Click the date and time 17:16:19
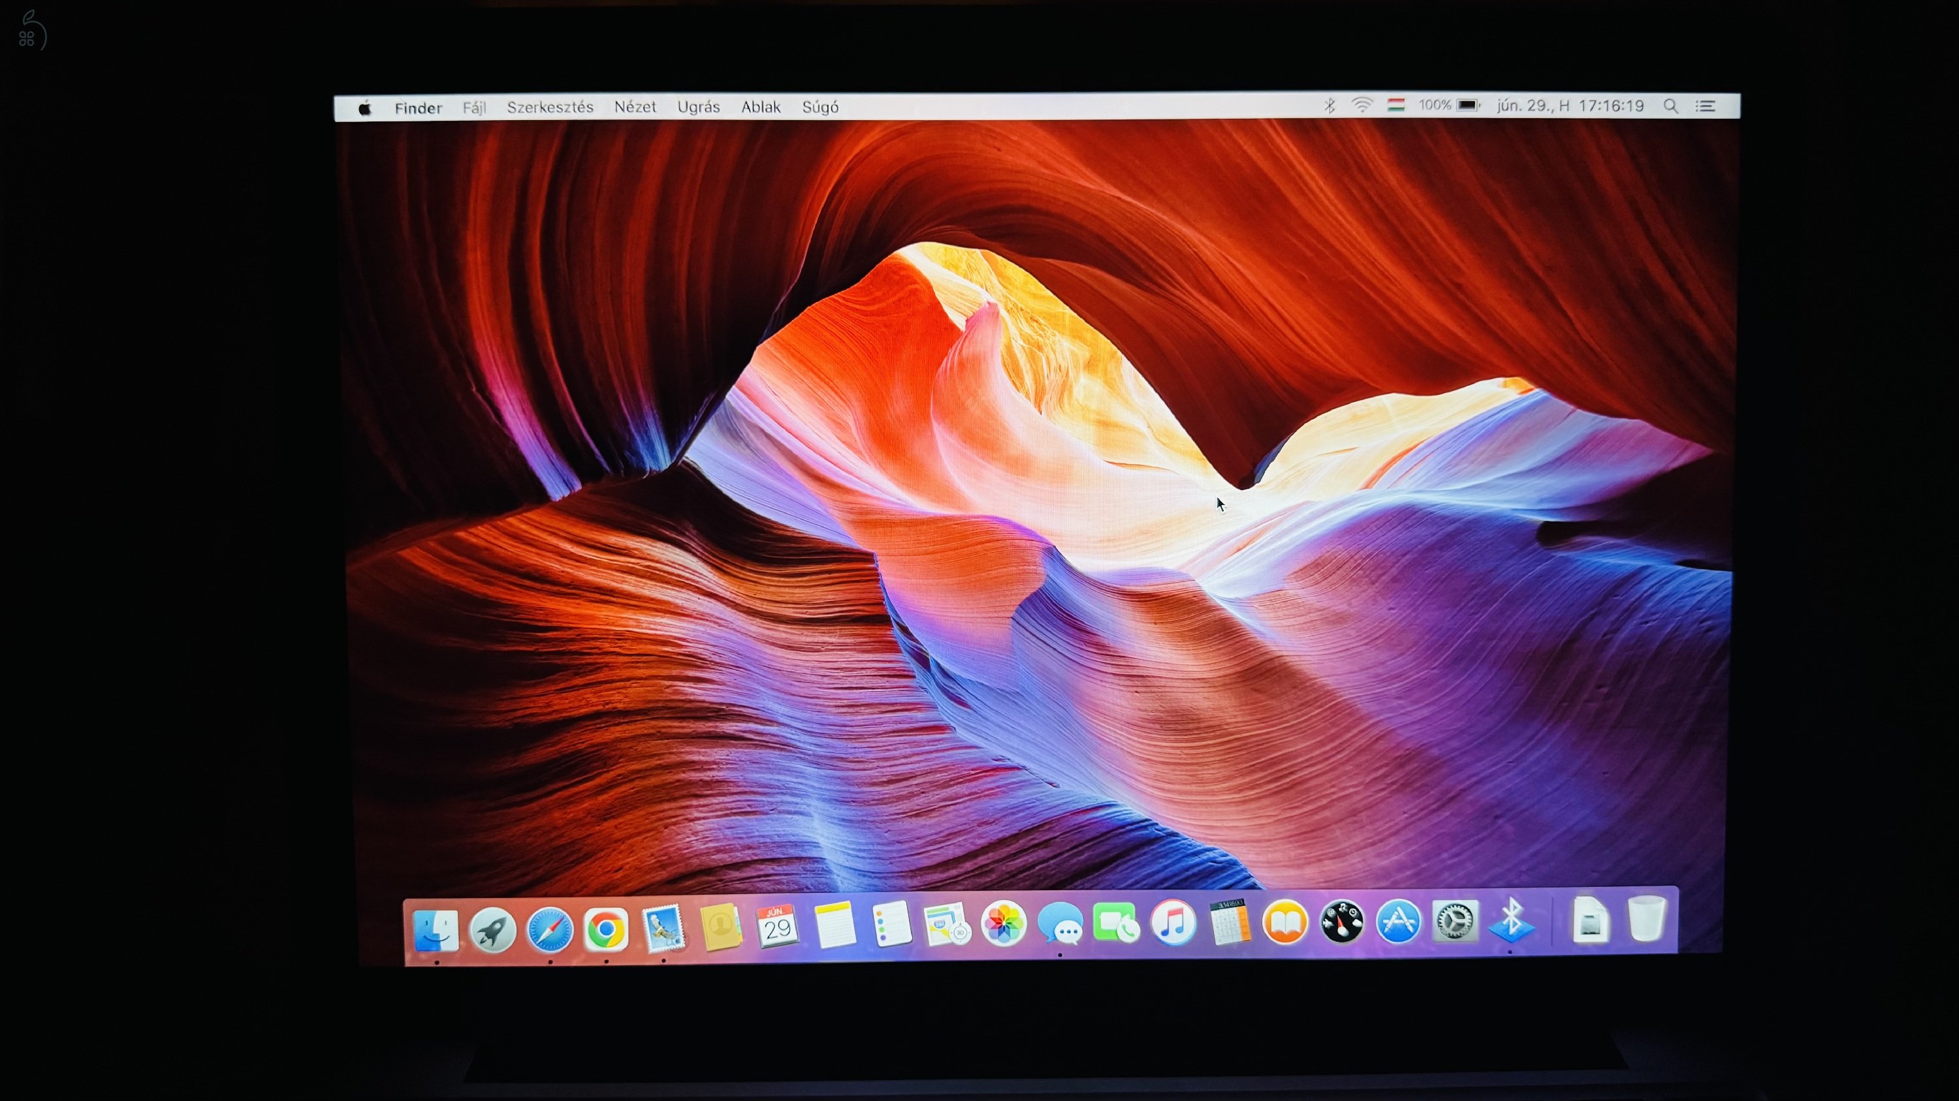 1570,106
